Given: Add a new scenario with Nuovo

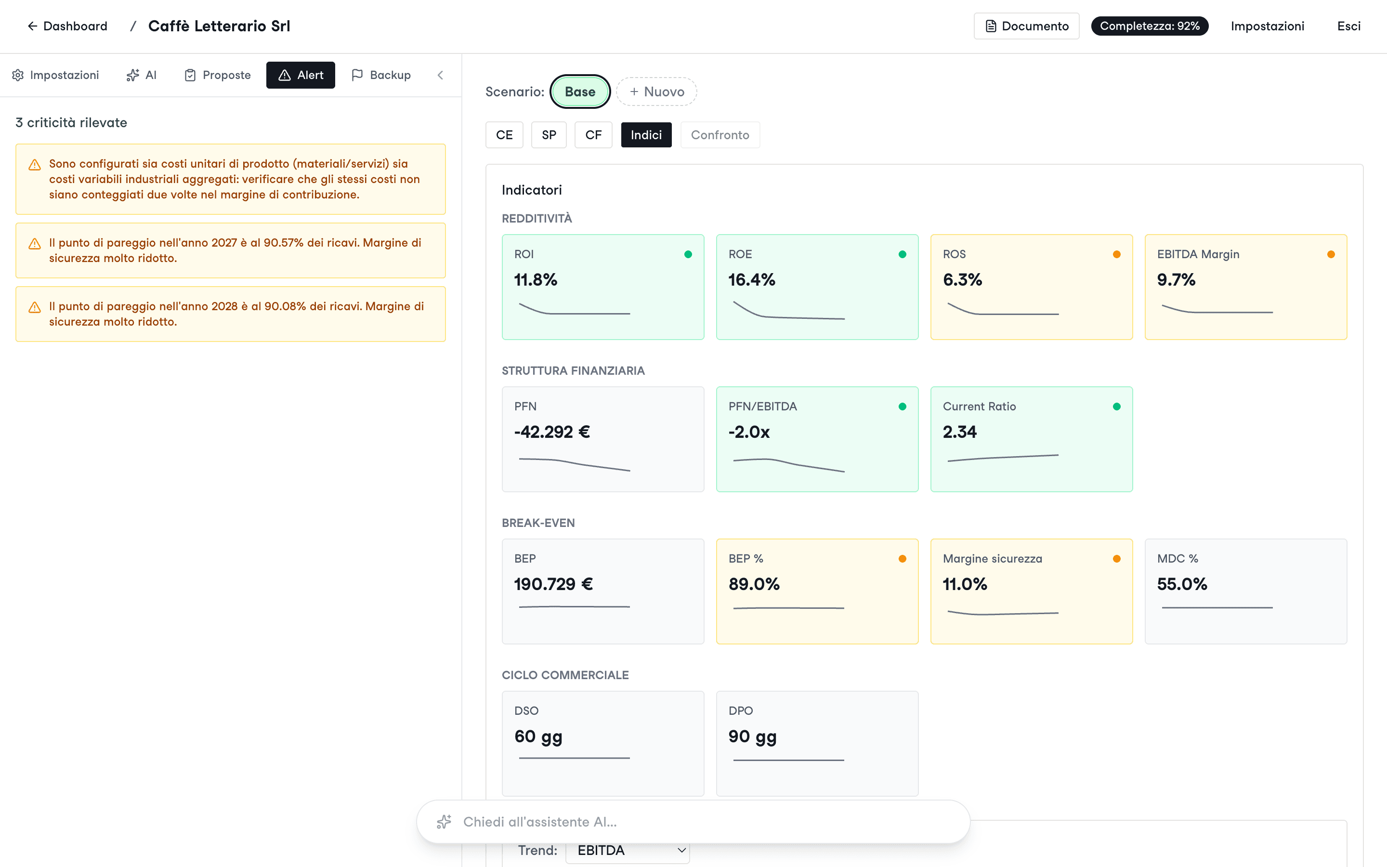Looking at the screenshot, I should tap(656, 92).
